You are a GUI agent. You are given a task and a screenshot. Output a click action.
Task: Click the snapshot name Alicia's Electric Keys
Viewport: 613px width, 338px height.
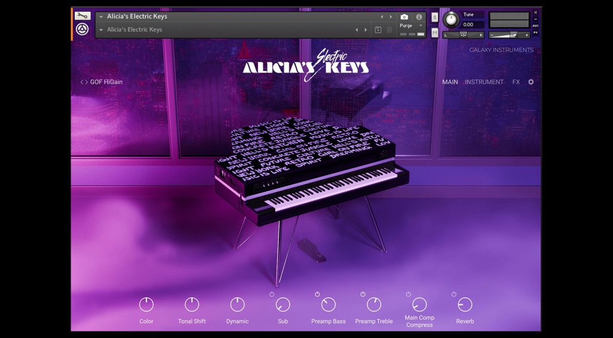coord(134,29)
